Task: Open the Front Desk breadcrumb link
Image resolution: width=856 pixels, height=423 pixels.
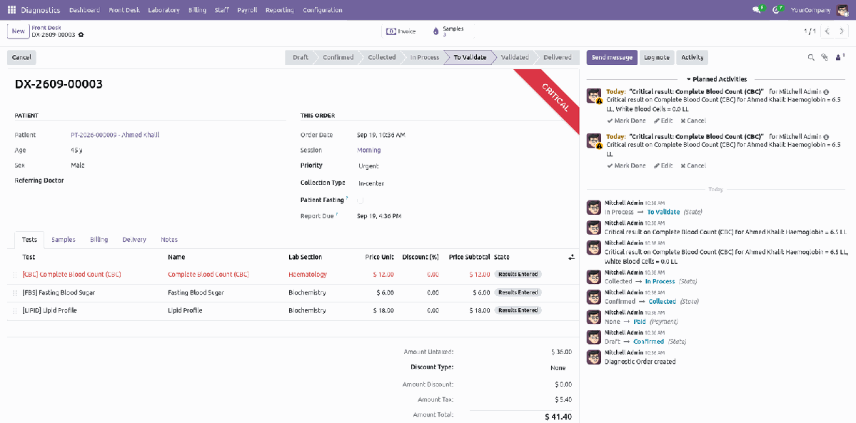Action: [46, 27]
